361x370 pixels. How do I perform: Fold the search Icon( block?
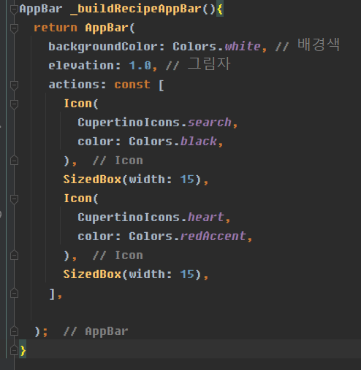[x=14, y=104]
